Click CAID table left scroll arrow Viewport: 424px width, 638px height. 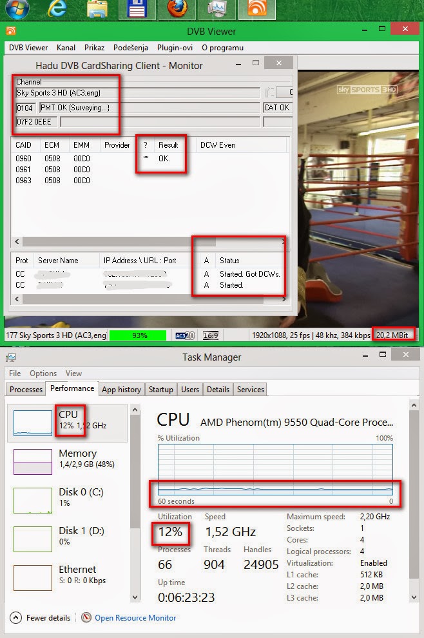tap(17, 241)
